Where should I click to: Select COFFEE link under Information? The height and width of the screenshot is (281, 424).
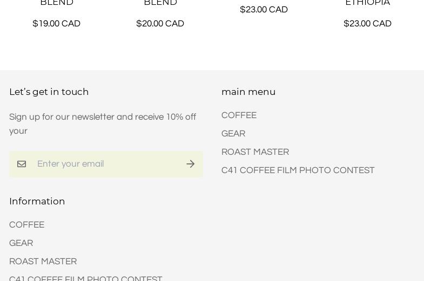pyautogui.click(x=26, y=225)
